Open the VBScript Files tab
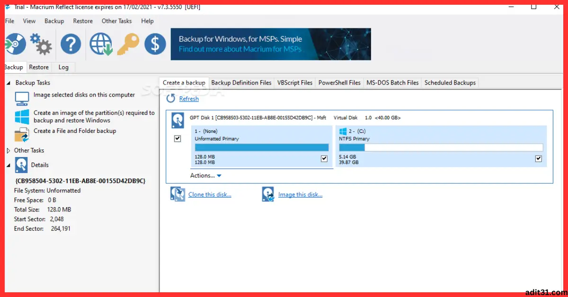 click(295, 83)
